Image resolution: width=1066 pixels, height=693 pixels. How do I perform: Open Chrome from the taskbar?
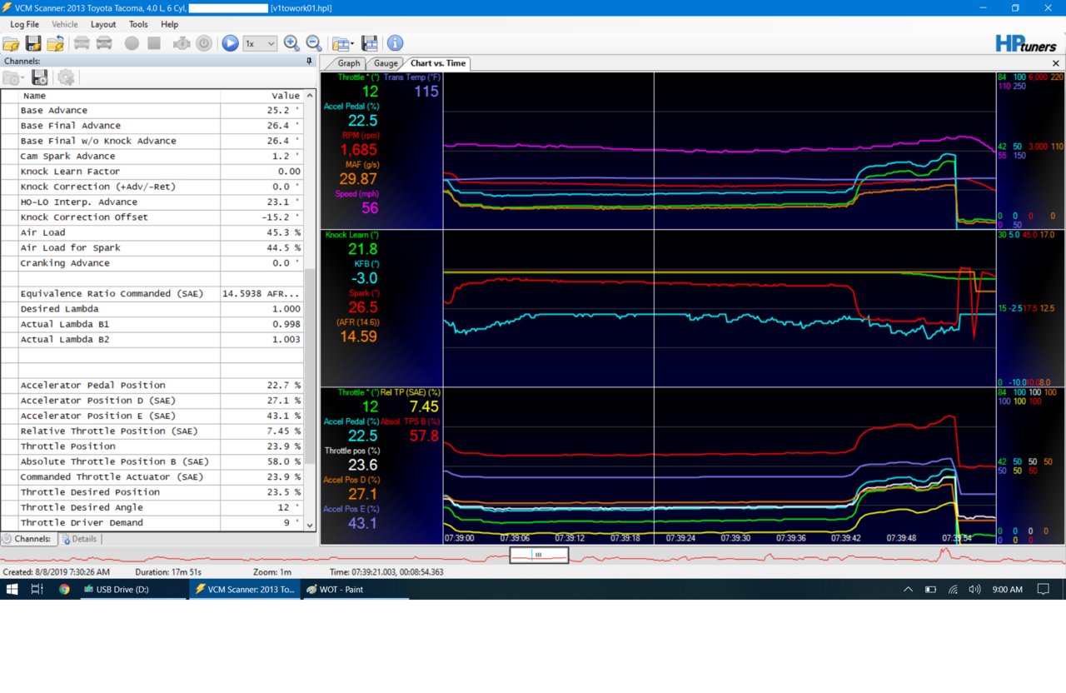[64, 589]
